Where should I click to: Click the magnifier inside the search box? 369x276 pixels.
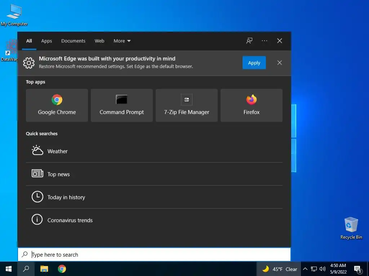pos(25,254)
